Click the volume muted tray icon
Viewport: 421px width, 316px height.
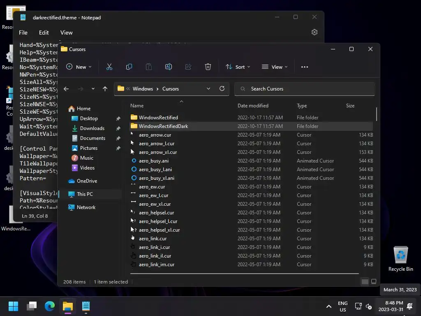coord(369,306)
